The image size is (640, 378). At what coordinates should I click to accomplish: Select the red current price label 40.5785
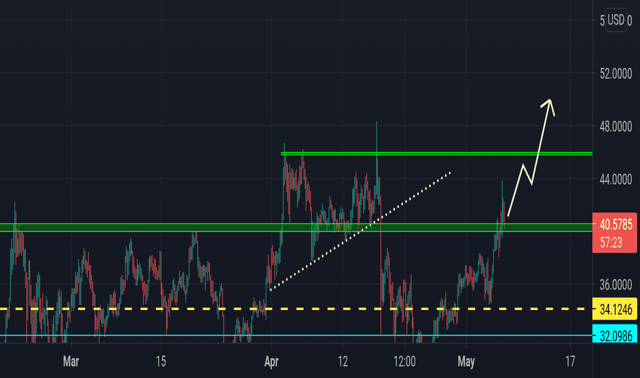[615, 224]
